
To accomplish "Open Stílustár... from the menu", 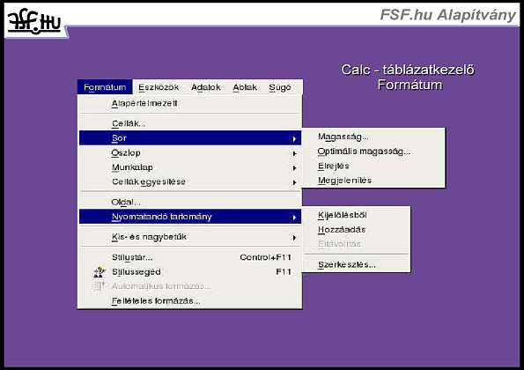I will (x=190, y=257).
